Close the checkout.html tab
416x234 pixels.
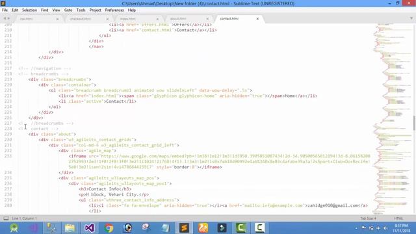click(107, 19)
